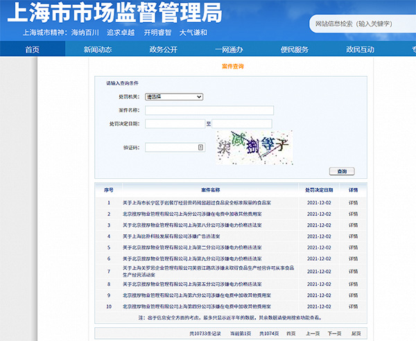This screenshot has width=416, height=341.
Task: Click case name mentioning 上海分公司 电费 in row 2
Action: coord(192,214)
